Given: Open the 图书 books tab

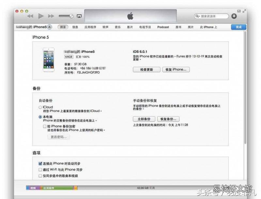Looking at the screenshot, I should pos(178,27).
